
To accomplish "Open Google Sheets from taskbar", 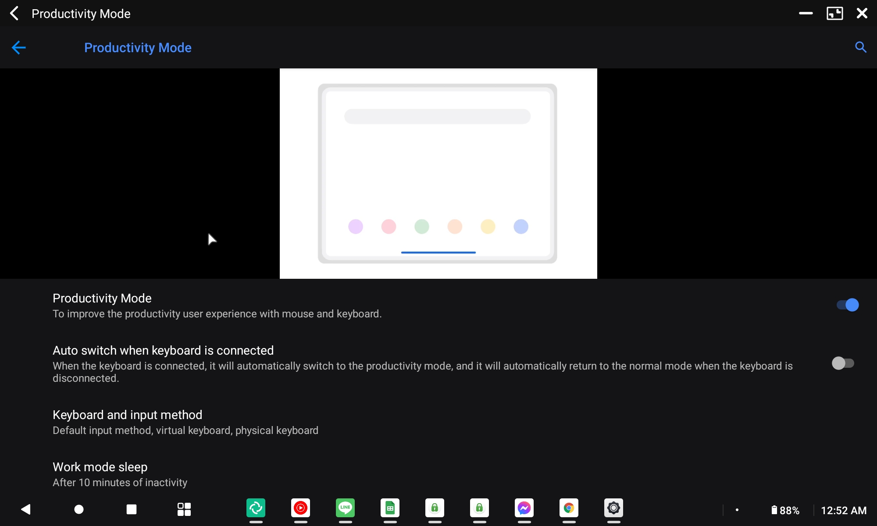I will 390,508.
